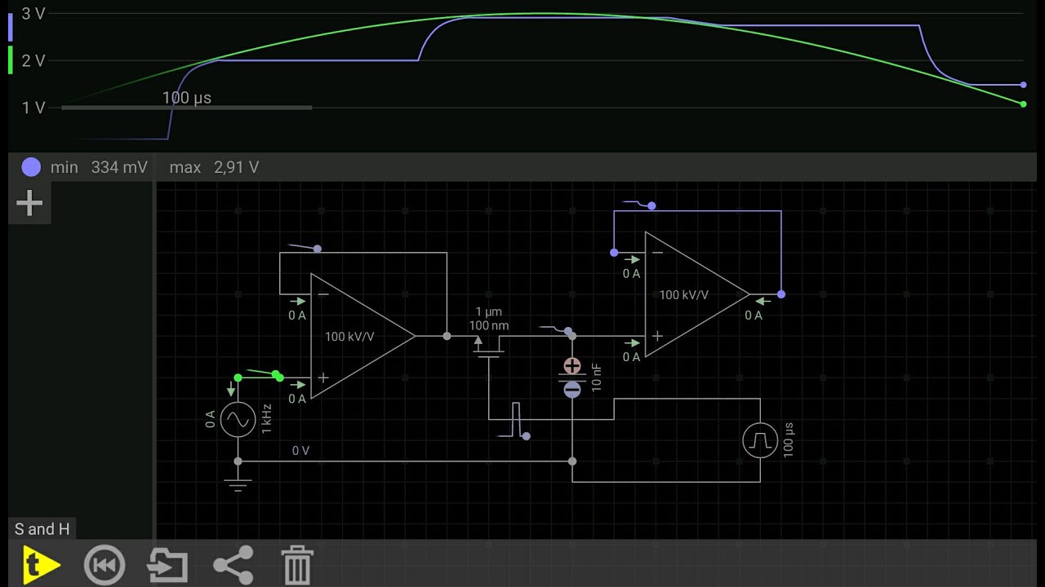
Task: Click the 3 V axis label
Action: coord(33,13)
